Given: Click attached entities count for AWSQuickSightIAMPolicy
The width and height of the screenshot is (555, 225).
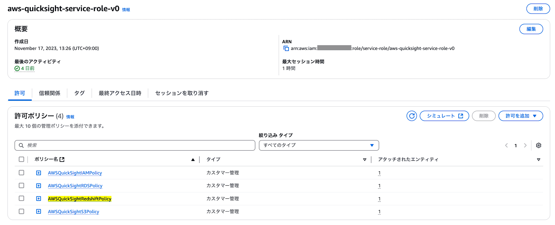Looking at the screenshot, I should pyautogui.click(x=379, y=173).
